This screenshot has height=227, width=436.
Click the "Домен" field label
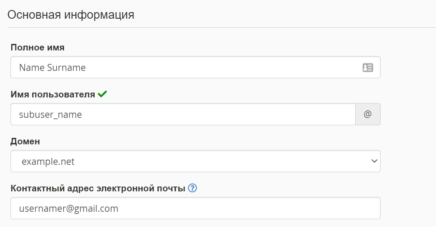pos(25,141)
